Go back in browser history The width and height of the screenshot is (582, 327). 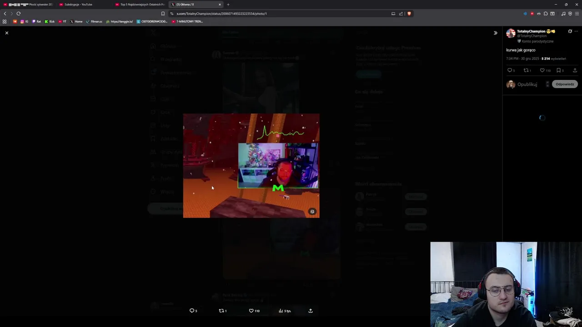(x=5, y=14)
